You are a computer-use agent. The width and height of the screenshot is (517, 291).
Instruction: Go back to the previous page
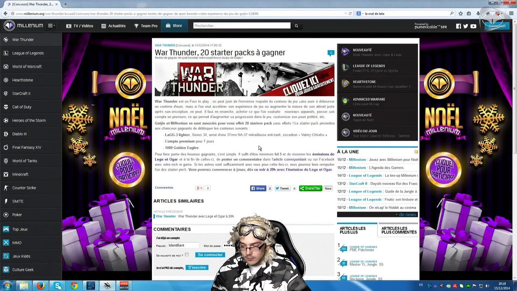click(5, 13)
